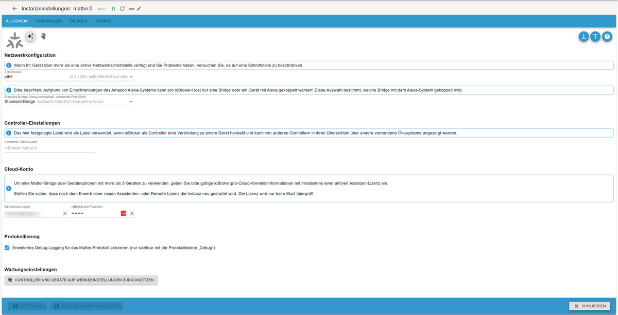Clear the iobroker.pro Login field
Viewport: 618px width, 315px height.
tap(65, 213)
